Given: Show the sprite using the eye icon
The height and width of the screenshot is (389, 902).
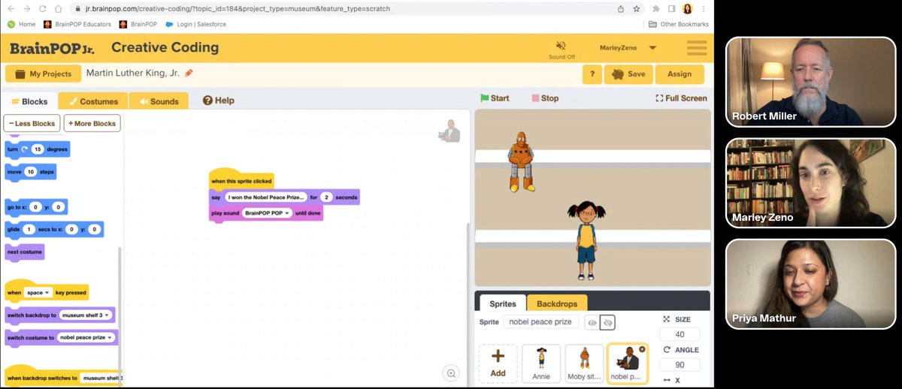Looking at the screenshot, I should pyautogui.click(x=592, y=322).
